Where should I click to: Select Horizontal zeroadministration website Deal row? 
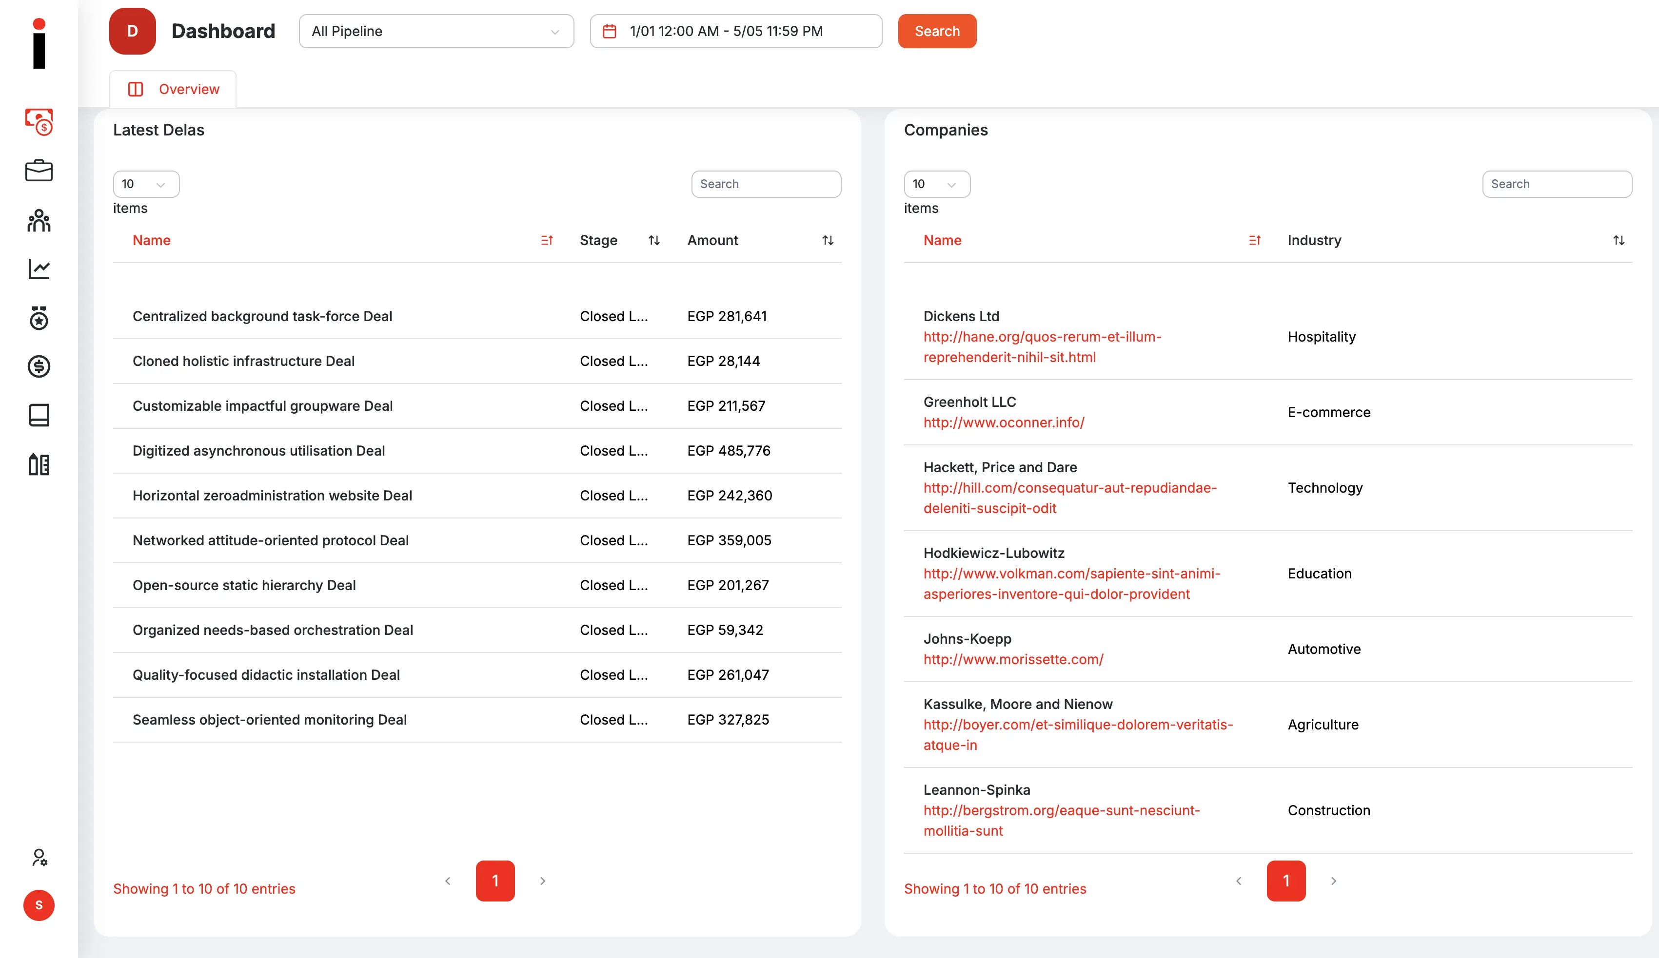477,496
